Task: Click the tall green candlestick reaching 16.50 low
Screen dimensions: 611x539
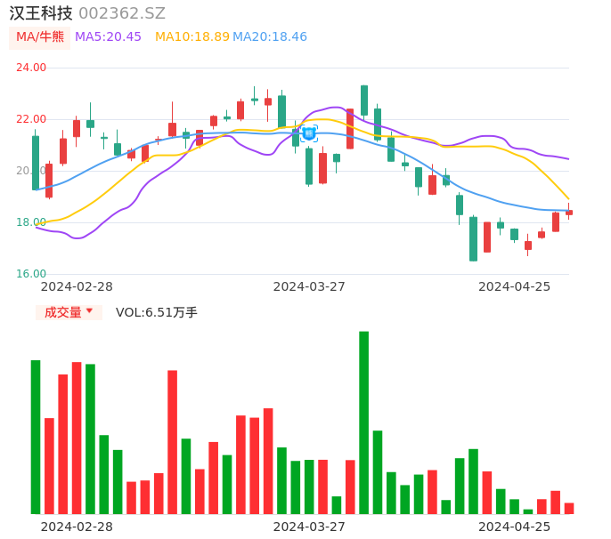Action: (x=474, y=239)
